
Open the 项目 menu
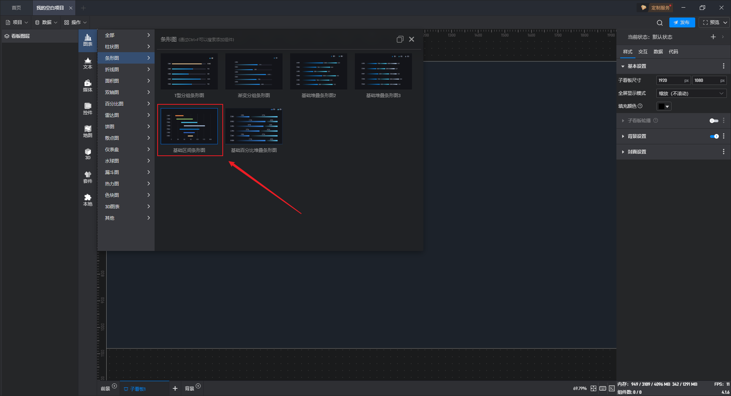(x=17, y=22)
